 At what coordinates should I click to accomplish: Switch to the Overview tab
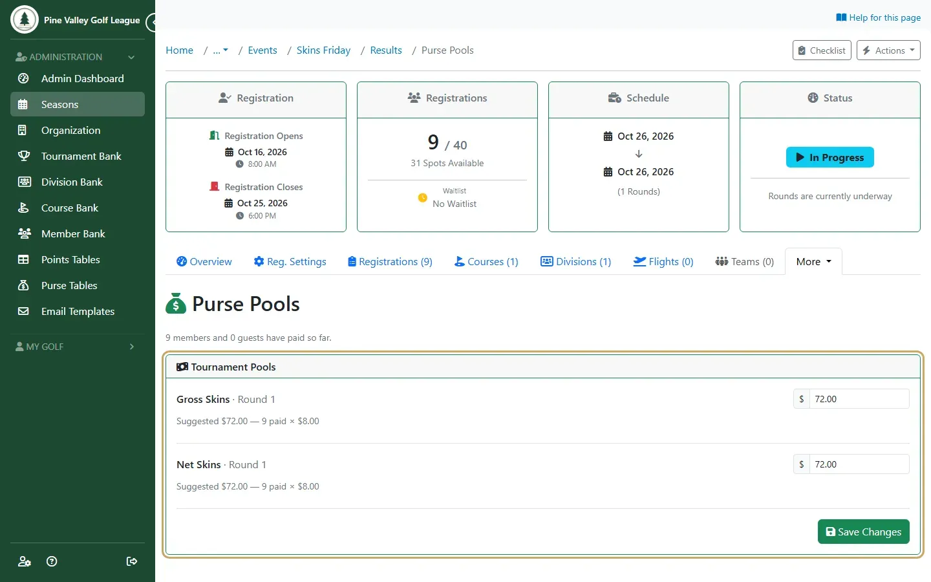pyautogui.click(x=204, y=261)
